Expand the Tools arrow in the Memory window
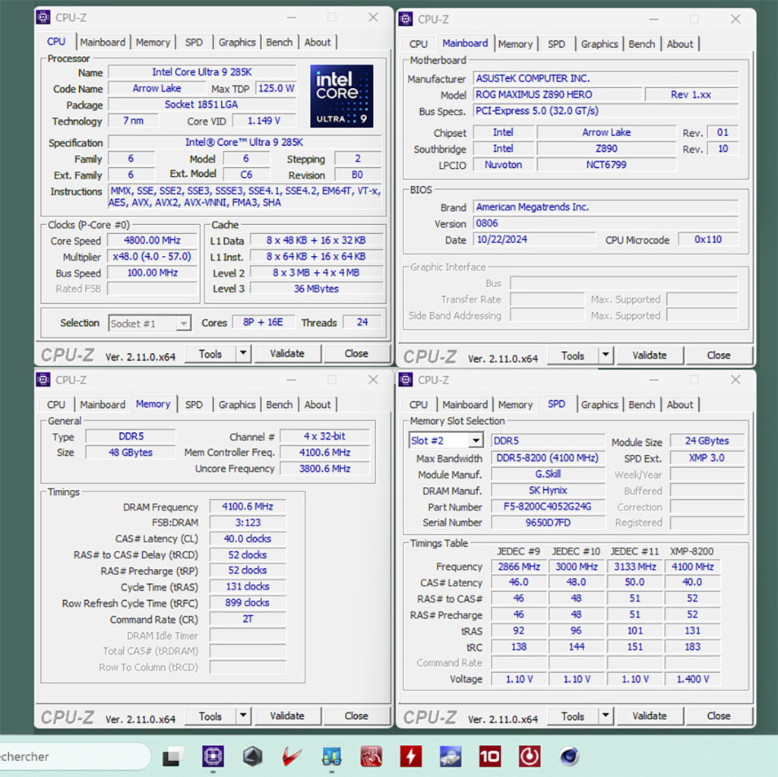Viewport: 778px width, 777px height. 243,715
